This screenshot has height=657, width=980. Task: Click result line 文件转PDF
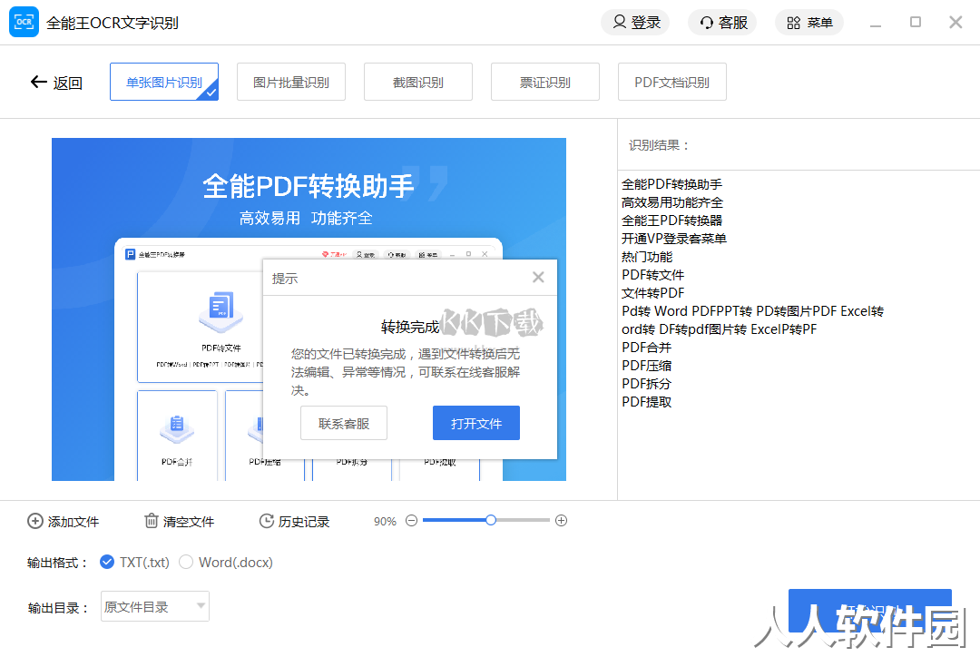(652, 293)
